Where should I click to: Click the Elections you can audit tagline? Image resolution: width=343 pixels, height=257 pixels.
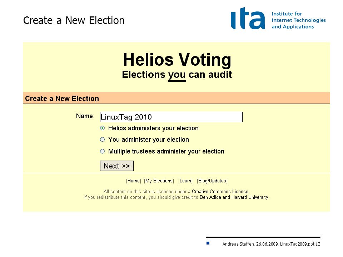[177, 75]
